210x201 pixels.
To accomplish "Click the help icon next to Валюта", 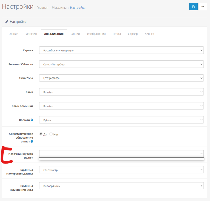I will coord(32,120).
